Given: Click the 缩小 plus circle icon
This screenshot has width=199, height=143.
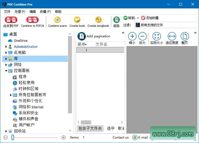Looking at the screenshot, I should coord(132,36).
